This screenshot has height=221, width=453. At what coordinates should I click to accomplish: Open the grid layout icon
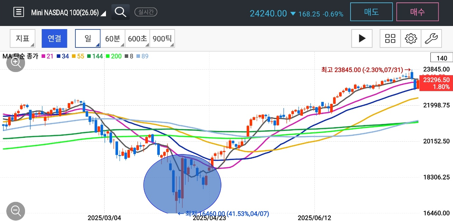click(x=390, y=38)
